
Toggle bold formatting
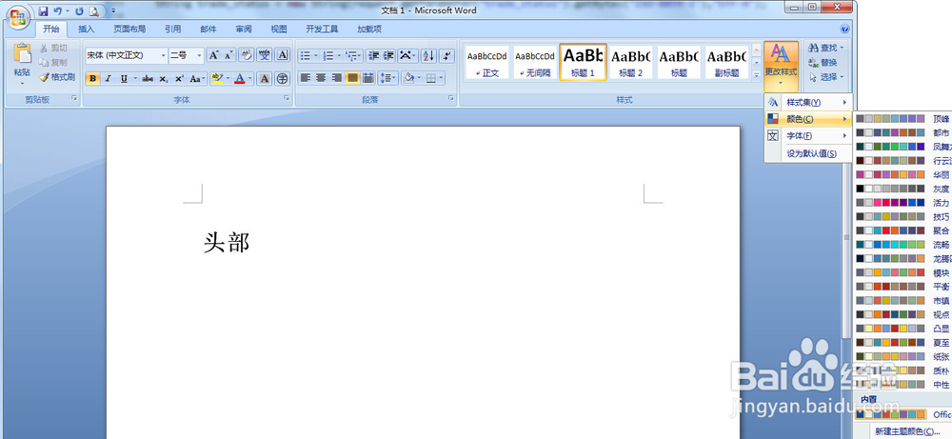tap(93, 78)
